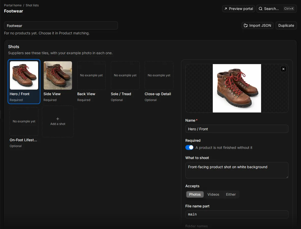Viewport: 301px width, 229px height.
Task: Click the search magnifier icon
Action: (x=260, y=9)
